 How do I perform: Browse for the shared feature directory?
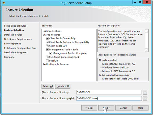(x=145, y=92)
